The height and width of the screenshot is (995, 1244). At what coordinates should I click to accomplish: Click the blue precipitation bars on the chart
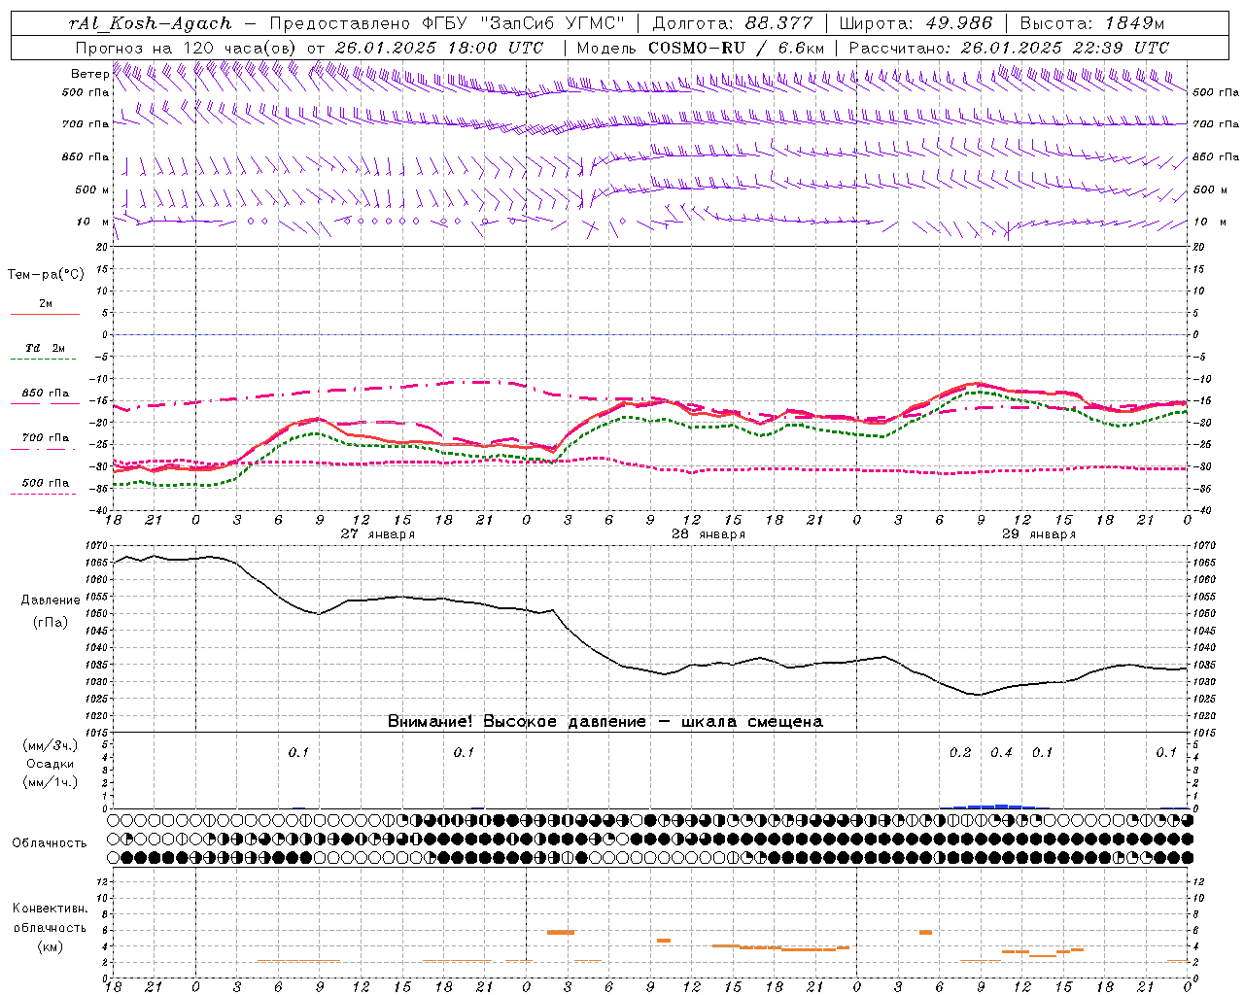point(995,806)
